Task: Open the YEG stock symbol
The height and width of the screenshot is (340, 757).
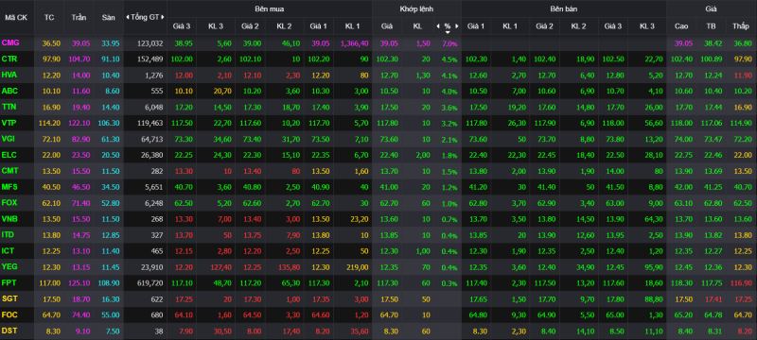Action: pyautogui.click(x=9, y=267)
